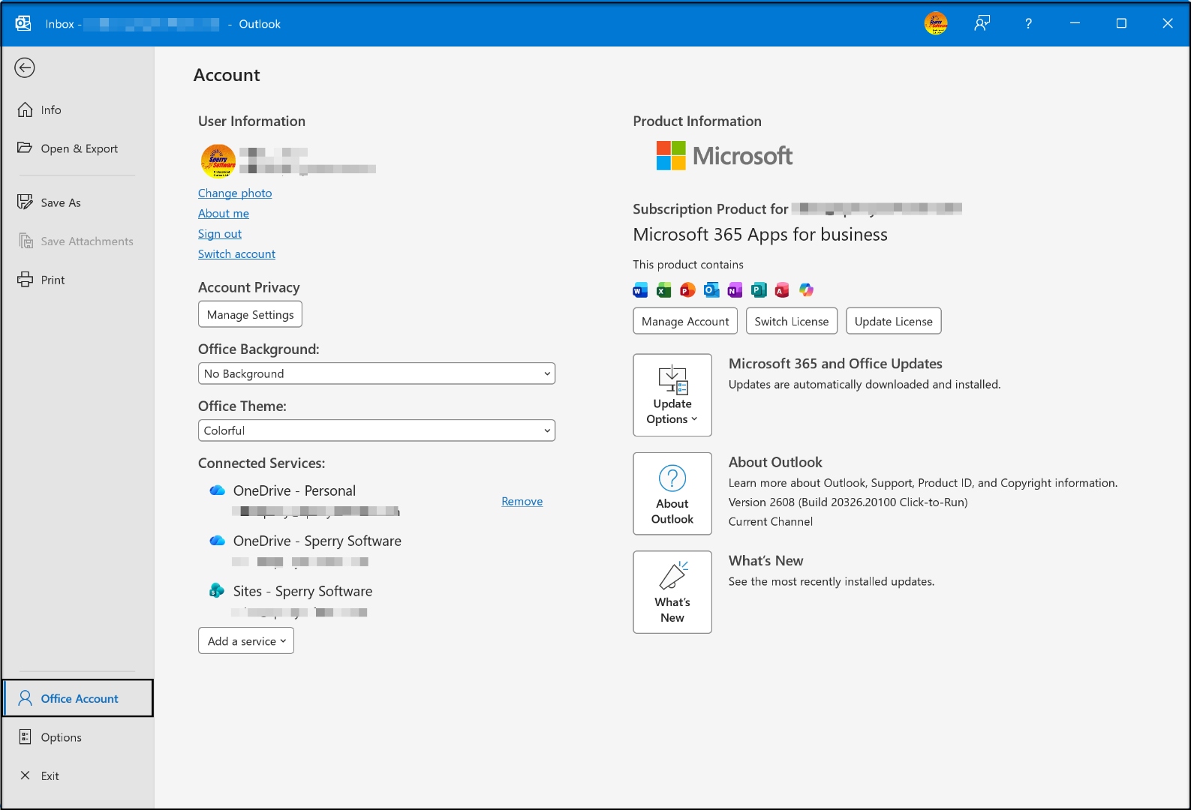
Task: Click the back arrow to return to inbox
Action: tap(25, 68)
